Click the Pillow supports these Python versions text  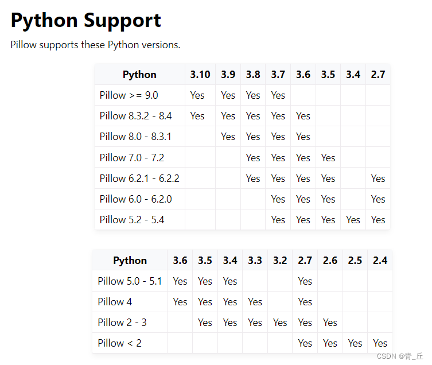point(95,45)
